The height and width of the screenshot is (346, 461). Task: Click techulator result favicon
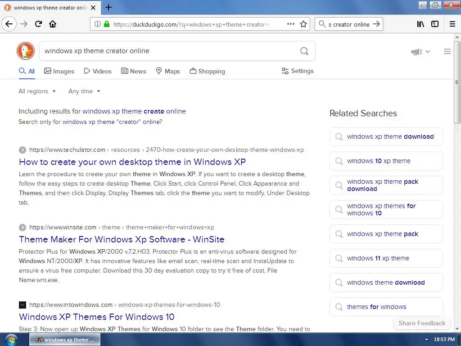point(23,150)
